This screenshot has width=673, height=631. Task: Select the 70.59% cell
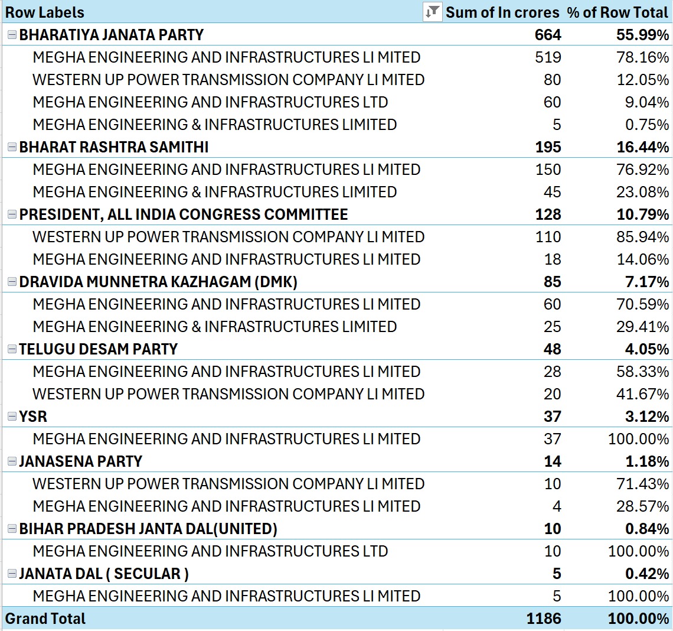click(642, 304)
